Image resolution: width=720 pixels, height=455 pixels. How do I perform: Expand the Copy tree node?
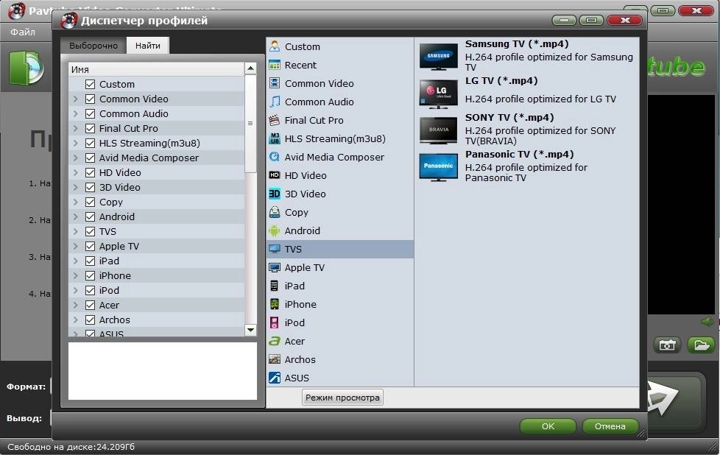76,202
